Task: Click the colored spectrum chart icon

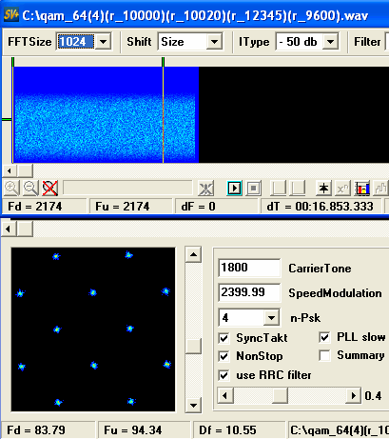Action: 362,189
